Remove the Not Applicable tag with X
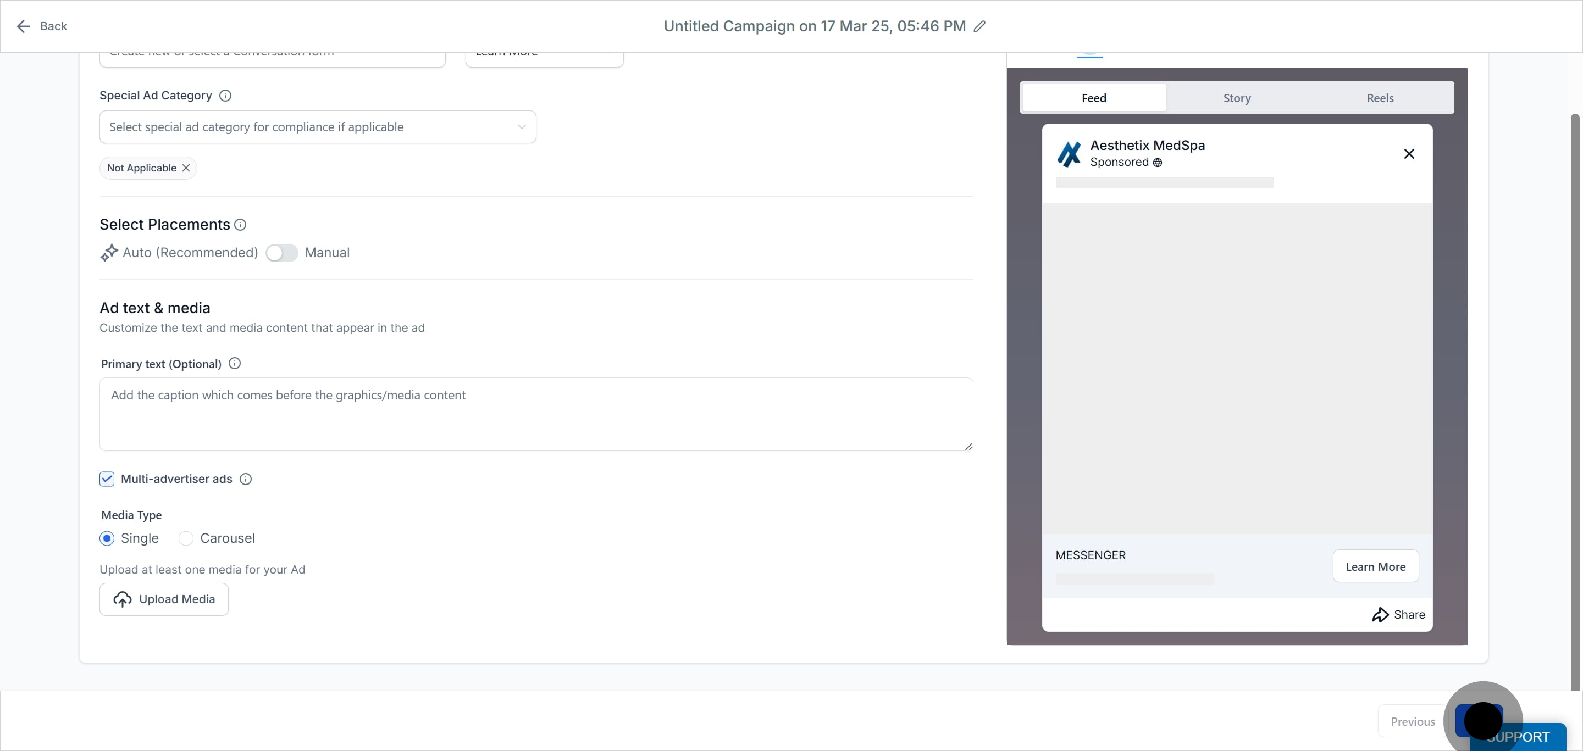Image resolution: width=1583 pixels, height=751 pixels. (186, 168)
